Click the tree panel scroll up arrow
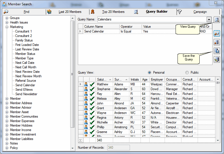This screenshot has height=154, width=224. pos(73,18)
